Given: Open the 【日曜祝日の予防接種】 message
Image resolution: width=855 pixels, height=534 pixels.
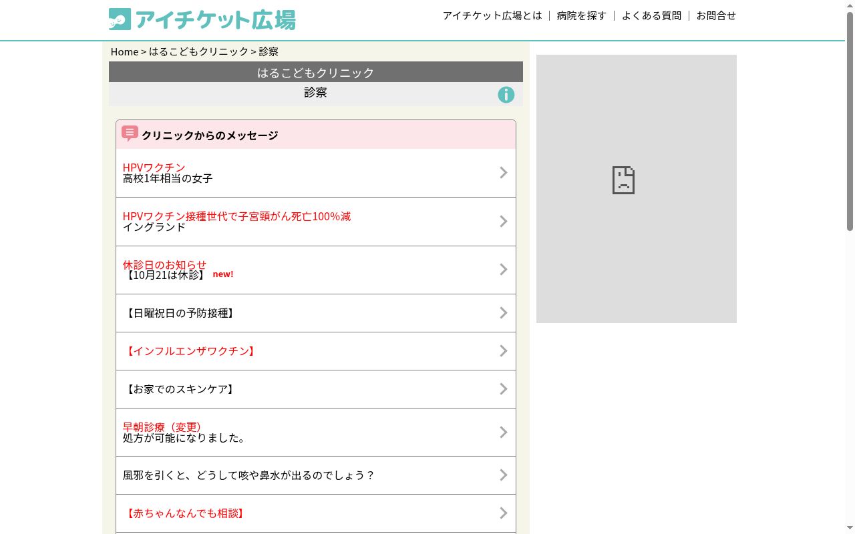Looking at the screenshot, I should (316, 313).
